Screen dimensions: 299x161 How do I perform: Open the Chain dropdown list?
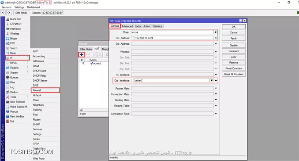click(x=216, y=32)
